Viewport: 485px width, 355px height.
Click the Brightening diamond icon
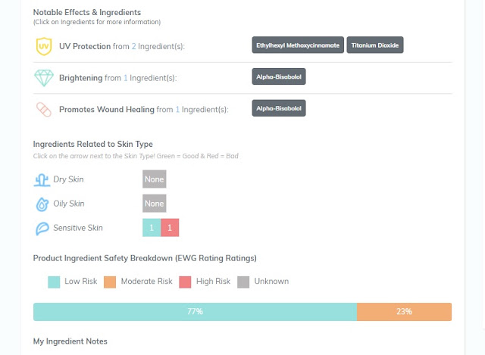[x=44, y=78]
